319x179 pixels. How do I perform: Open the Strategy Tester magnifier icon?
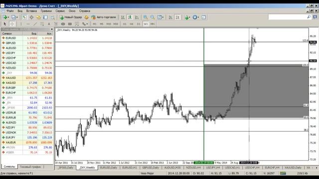pyautogui.click(x=52, y=17)
